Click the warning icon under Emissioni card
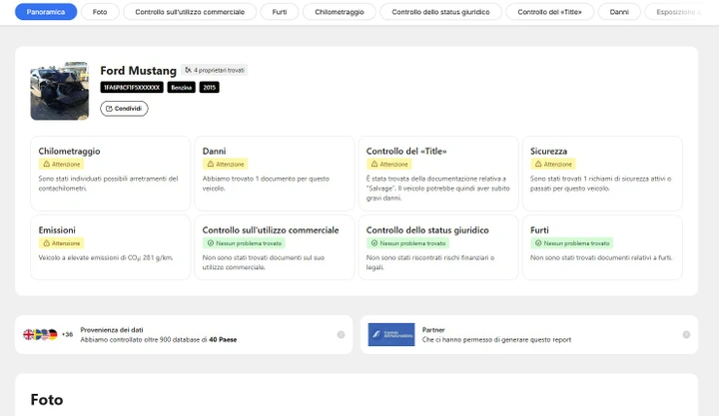 tap(45, 242)
